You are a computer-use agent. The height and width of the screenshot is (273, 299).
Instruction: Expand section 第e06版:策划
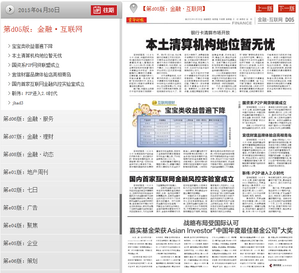(60, 261)
